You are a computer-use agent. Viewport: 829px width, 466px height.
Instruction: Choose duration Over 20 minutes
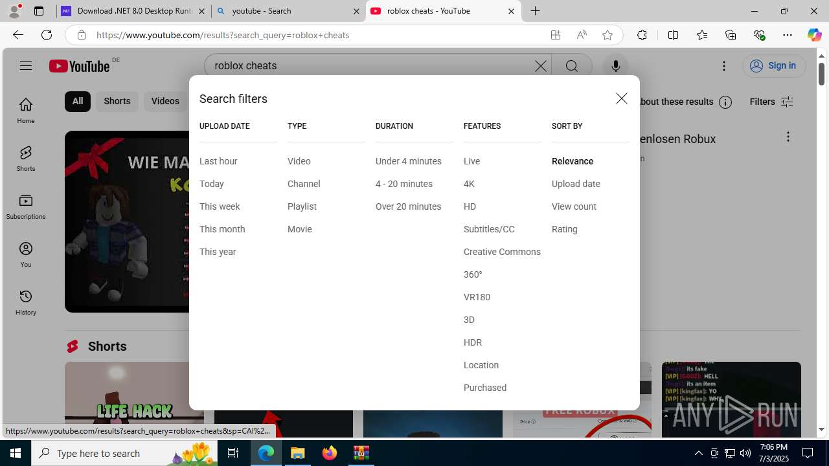coord(408,206)
